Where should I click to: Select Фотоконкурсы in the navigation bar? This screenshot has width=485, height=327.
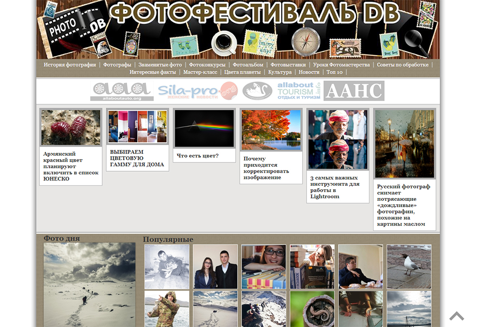(207, 65)
